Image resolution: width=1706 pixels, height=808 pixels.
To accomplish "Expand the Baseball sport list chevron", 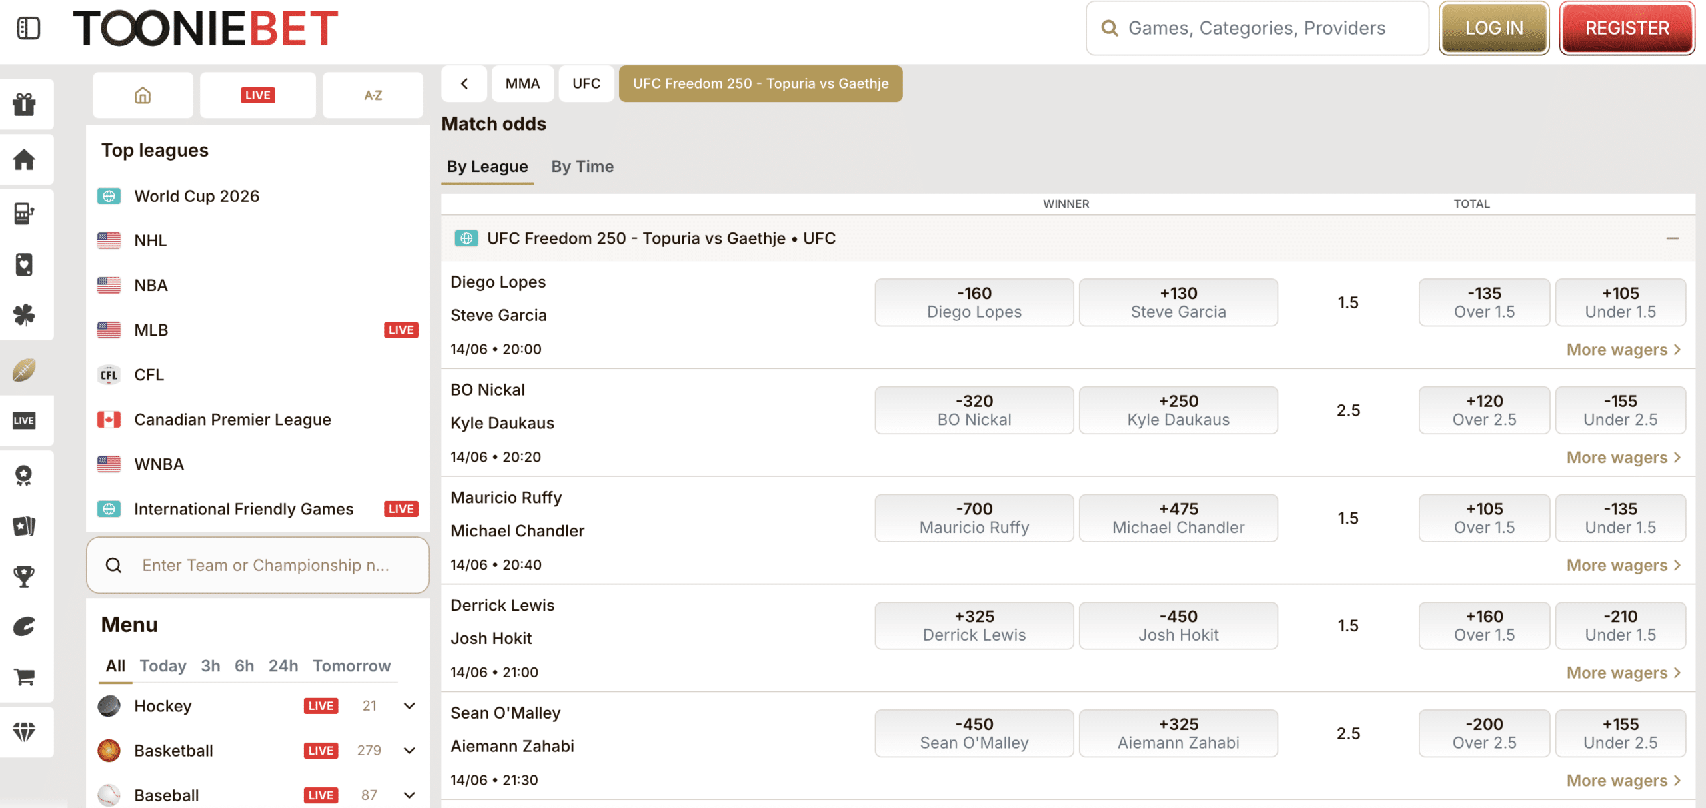I will pos(410,795).
